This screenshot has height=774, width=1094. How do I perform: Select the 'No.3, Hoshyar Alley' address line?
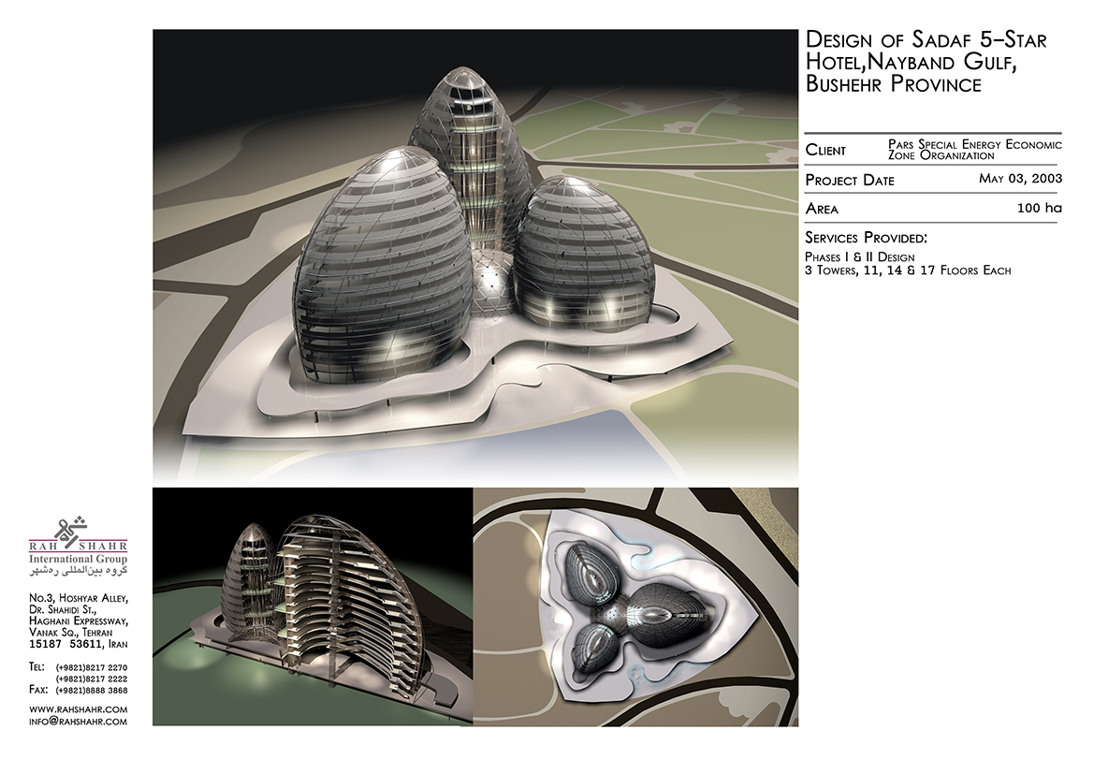click(79, 598)
